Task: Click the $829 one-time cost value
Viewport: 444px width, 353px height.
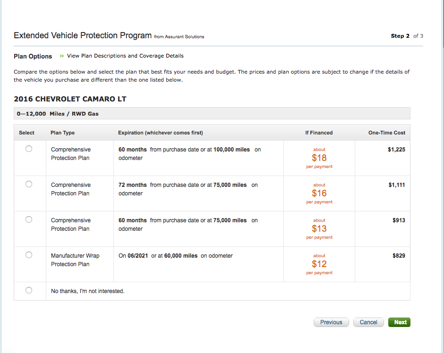Action: pos(399,256)
